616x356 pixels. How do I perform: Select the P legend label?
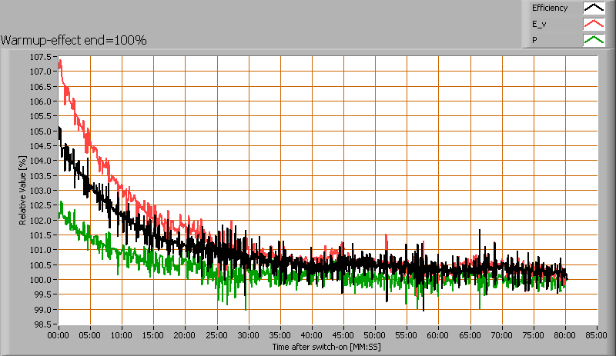(533, 39)
